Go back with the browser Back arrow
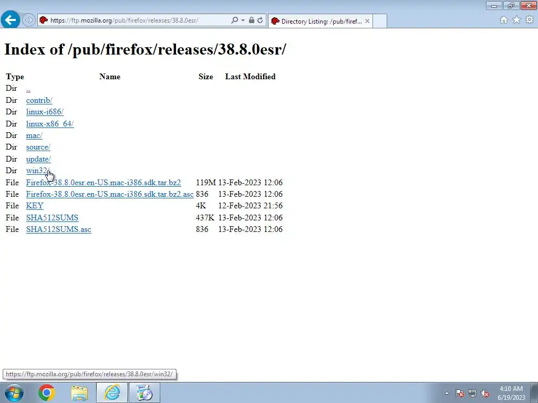The height and width of the screenshot is (403, 538). point(11,20)
